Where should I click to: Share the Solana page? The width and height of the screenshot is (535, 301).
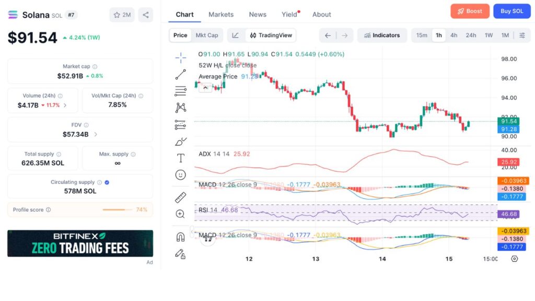pos(146,15)
